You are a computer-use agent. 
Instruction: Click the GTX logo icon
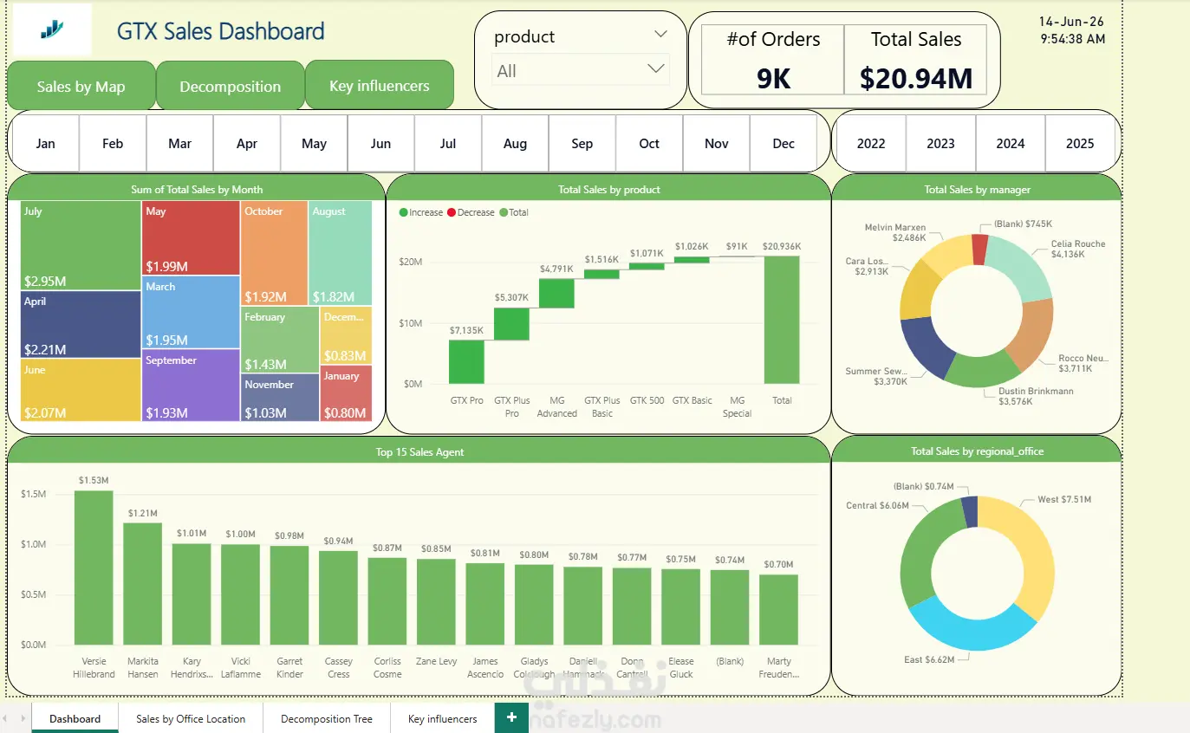point(52,30)
